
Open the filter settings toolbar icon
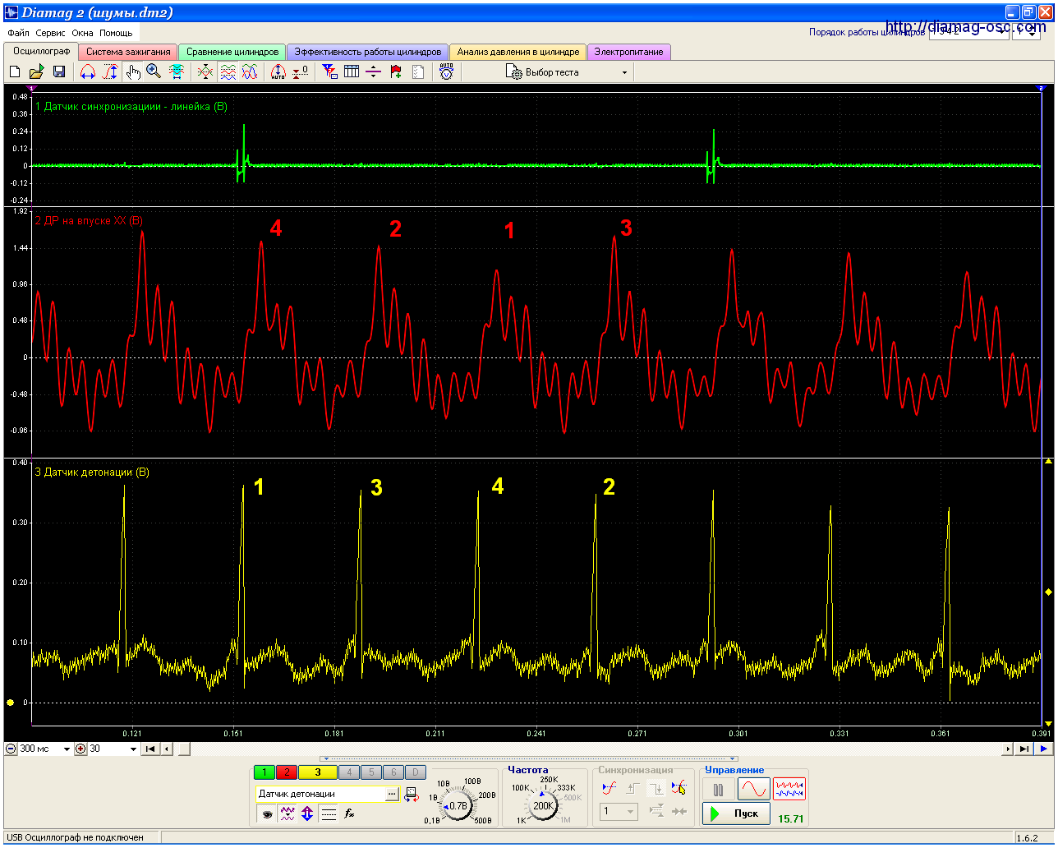(329, 72)
